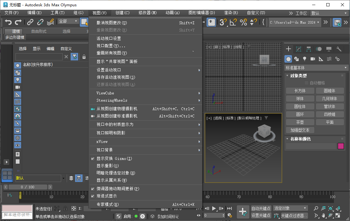Viewport: 350px width, 221px height.
Task: Select the Link objects tool
Action: 30,22
